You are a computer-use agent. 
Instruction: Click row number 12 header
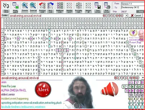pos(2,73)
